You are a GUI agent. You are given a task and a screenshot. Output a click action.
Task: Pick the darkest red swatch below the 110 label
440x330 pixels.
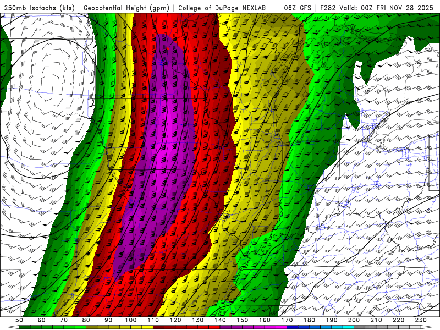(158, 327)
